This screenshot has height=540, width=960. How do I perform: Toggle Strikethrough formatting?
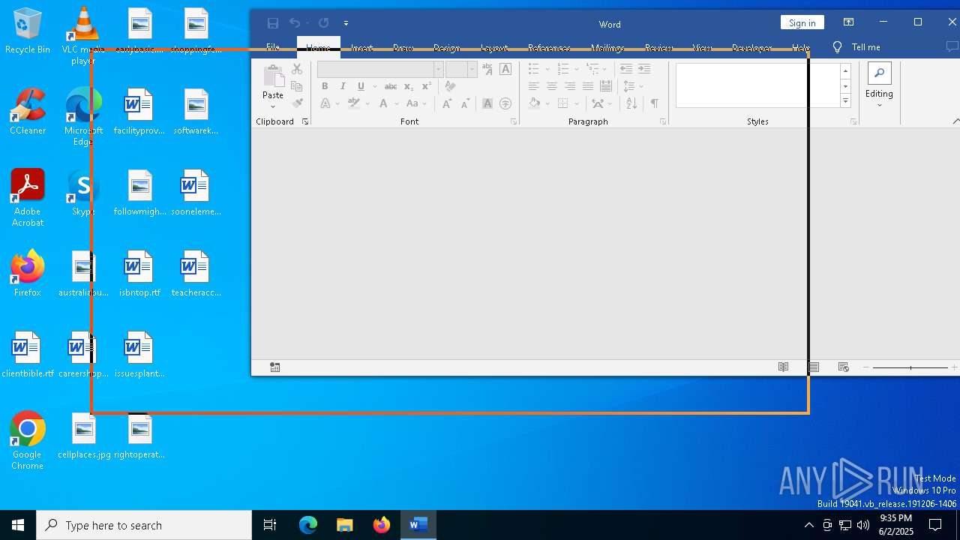(x=391, y=86)
